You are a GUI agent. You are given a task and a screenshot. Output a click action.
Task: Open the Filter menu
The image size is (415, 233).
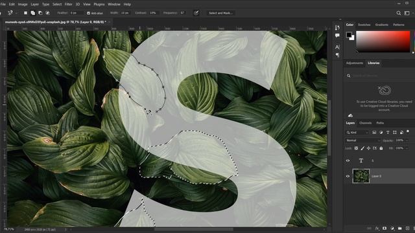[68, 5]
